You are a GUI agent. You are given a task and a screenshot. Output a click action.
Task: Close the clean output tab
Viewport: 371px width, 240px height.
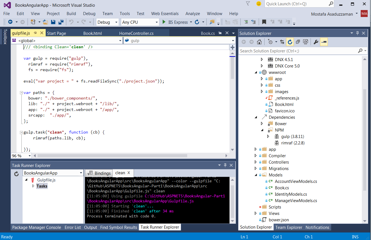[129, 173]
